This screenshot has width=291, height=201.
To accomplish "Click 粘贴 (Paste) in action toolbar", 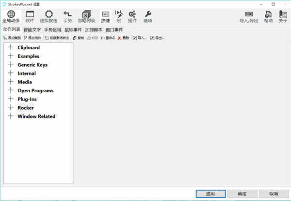I will [x=93, y=38].
